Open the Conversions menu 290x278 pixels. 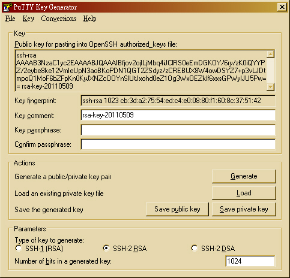59,19
